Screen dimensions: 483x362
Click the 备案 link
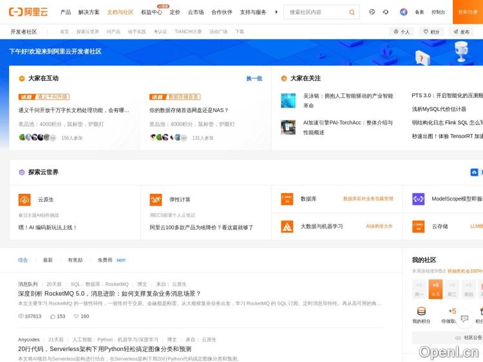(x=419, y=12)
